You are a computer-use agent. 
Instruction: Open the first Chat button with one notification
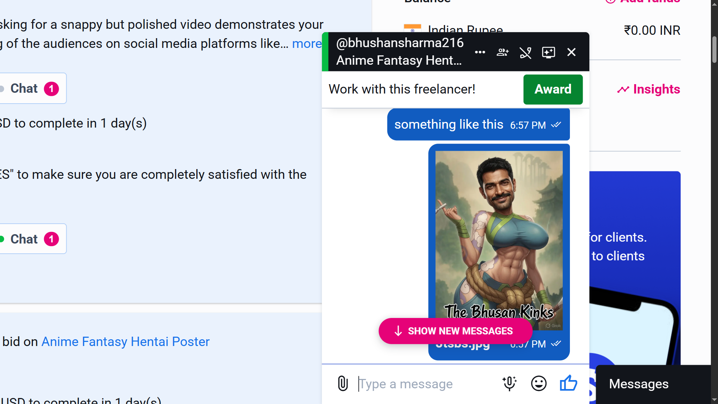click(x=33, y=88)
